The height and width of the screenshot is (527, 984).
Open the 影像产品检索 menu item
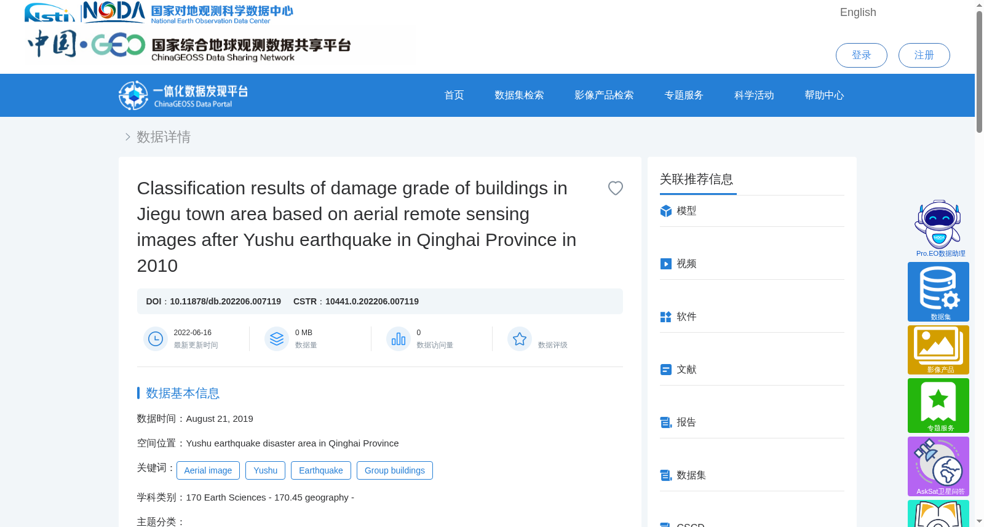point(604,95)
